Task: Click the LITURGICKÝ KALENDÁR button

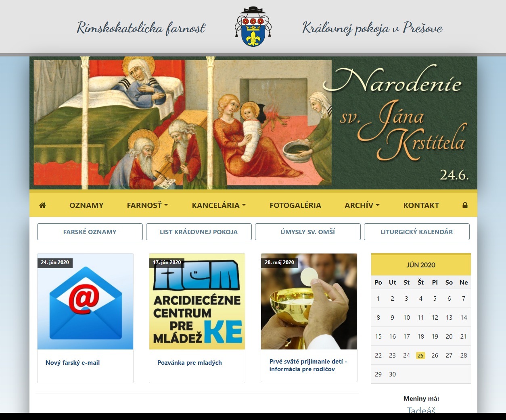Action: pos(417,232)
